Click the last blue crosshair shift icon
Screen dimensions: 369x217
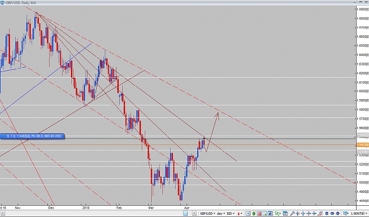(338, 213)
